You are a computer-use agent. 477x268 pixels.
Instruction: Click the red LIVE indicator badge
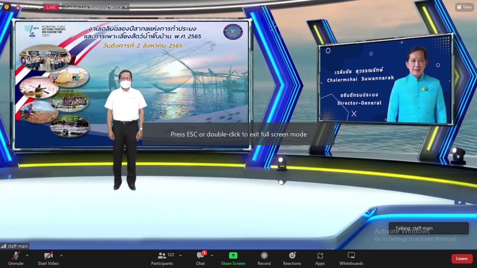point(51,7)
